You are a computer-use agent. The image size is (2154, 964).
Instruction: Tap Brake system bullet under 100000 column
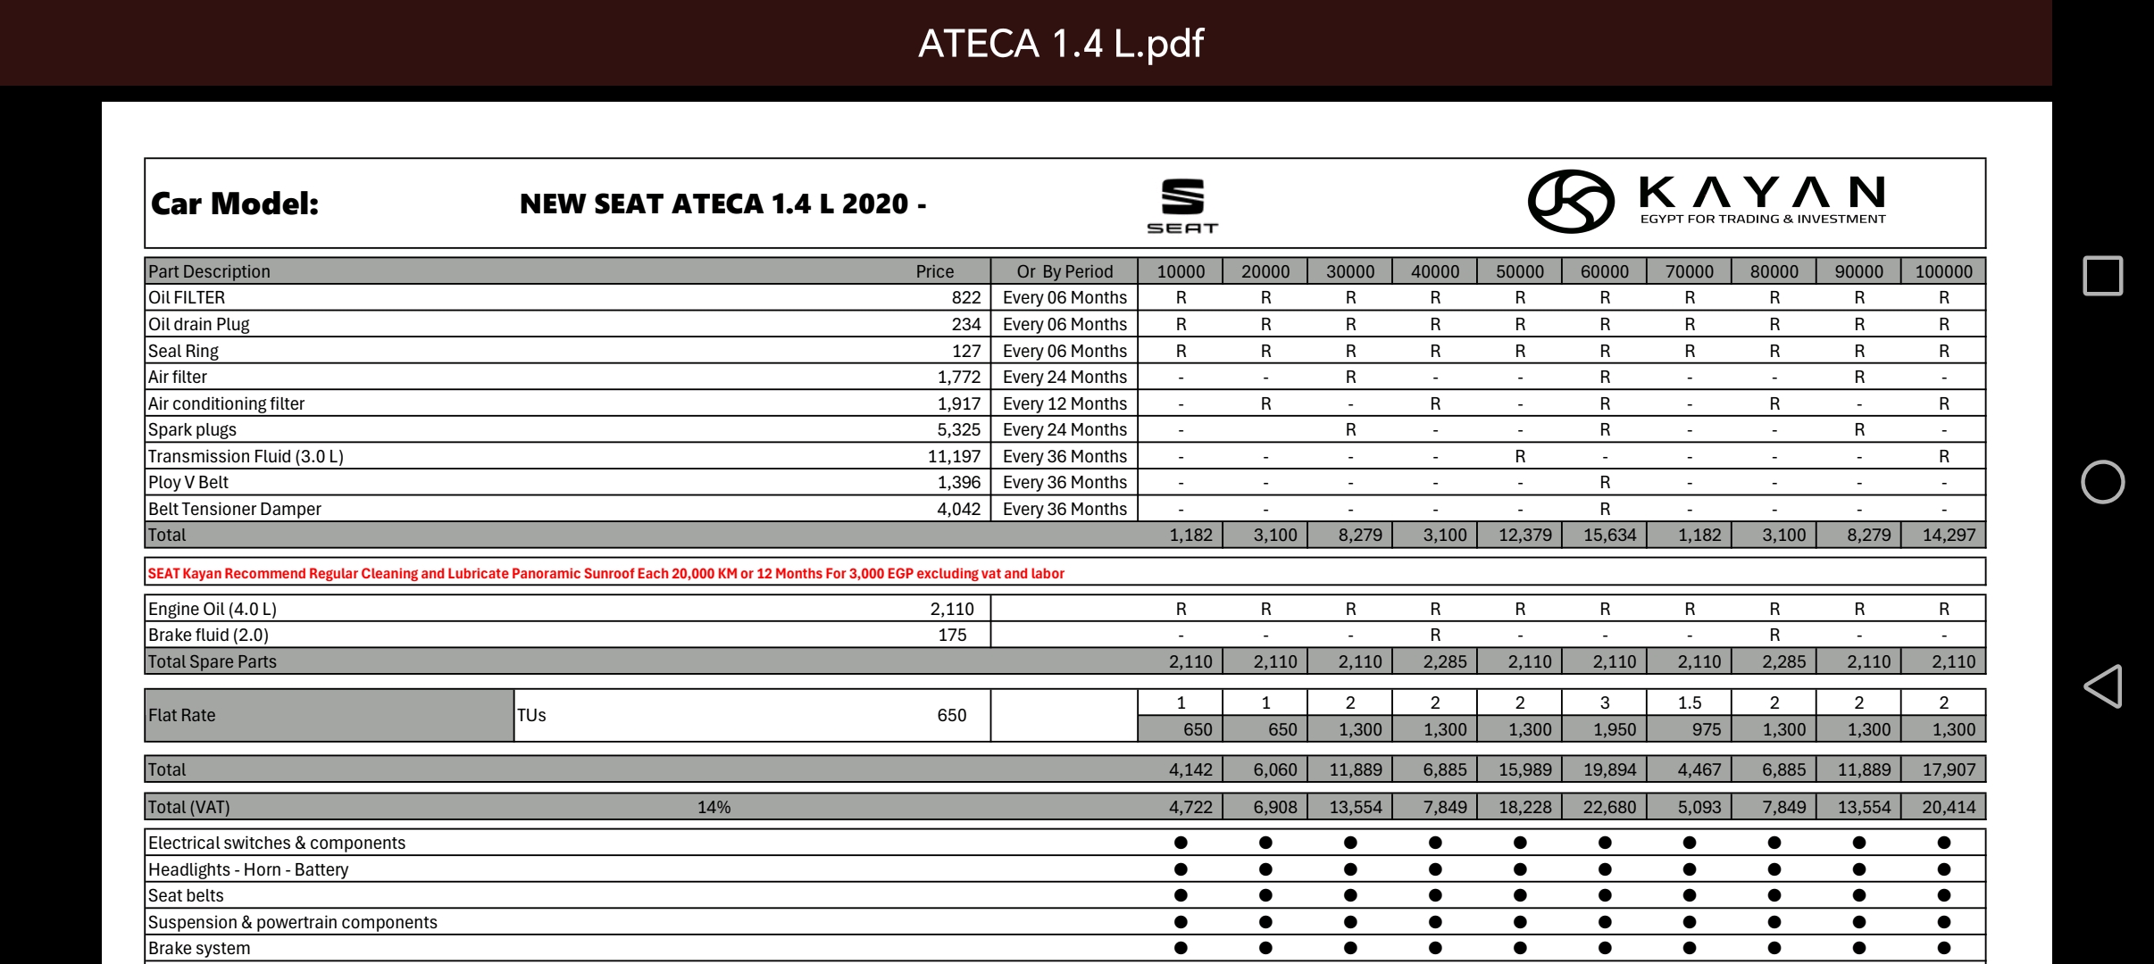(1944, 948)
